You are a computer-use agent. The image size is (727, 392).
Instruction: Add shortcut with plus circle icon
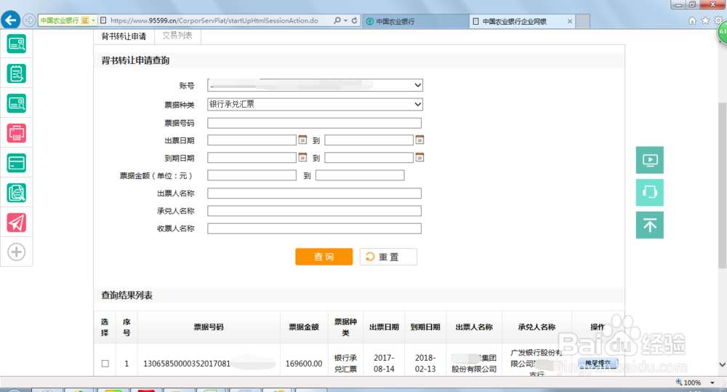click(17, 252)
